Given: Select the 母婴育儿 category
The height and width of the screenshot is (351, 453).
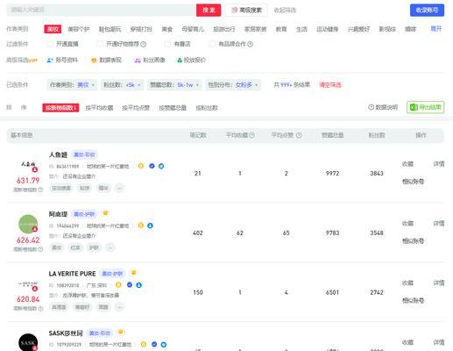Looking at the screenshot, I should [193, 29].
